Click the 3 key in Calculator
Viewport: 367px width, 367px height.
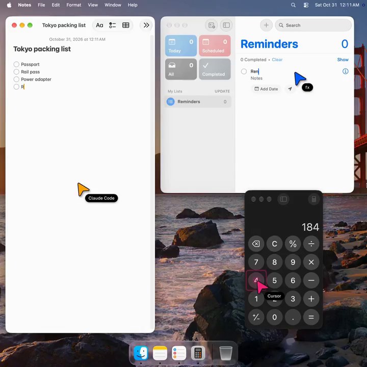293,299
